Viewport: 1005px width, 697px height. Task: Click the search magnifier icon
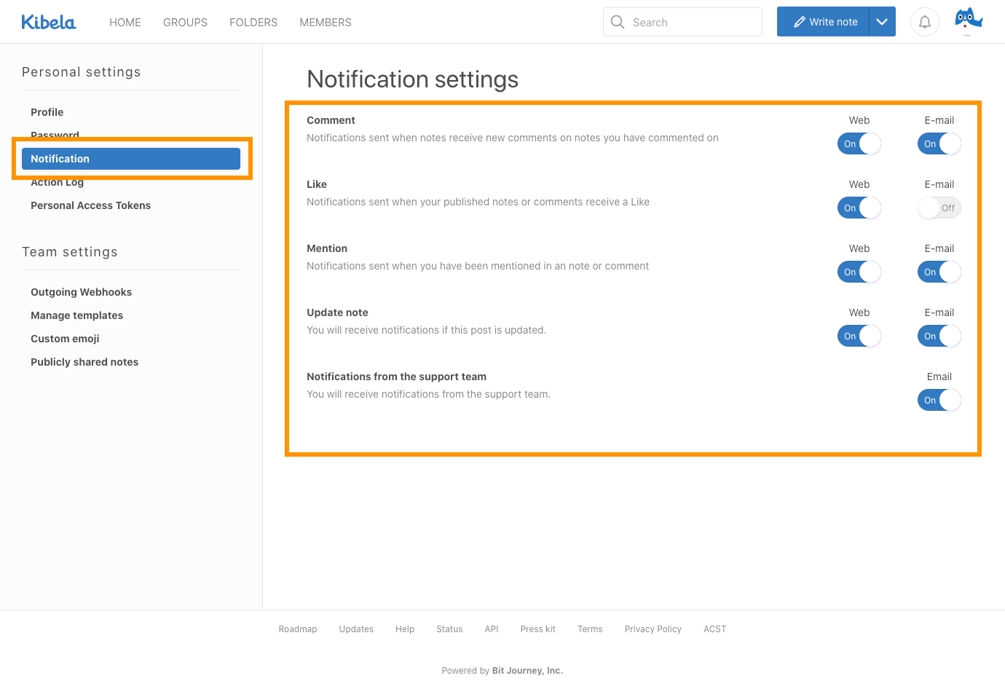(x=618, y=22)
